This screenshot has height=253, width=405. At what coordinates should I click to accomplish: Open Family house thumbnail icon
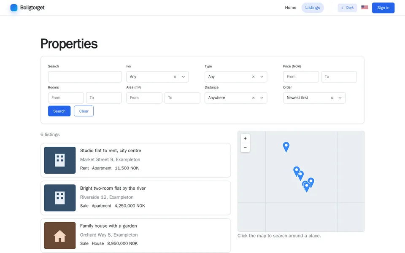click(x=60, y=236)
